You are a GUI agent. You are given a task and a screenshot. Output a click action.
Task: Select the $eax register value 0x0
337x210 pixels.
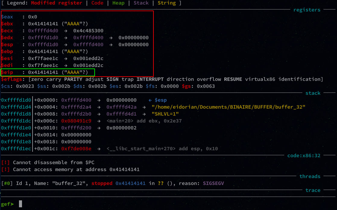(x=33, y=17)
